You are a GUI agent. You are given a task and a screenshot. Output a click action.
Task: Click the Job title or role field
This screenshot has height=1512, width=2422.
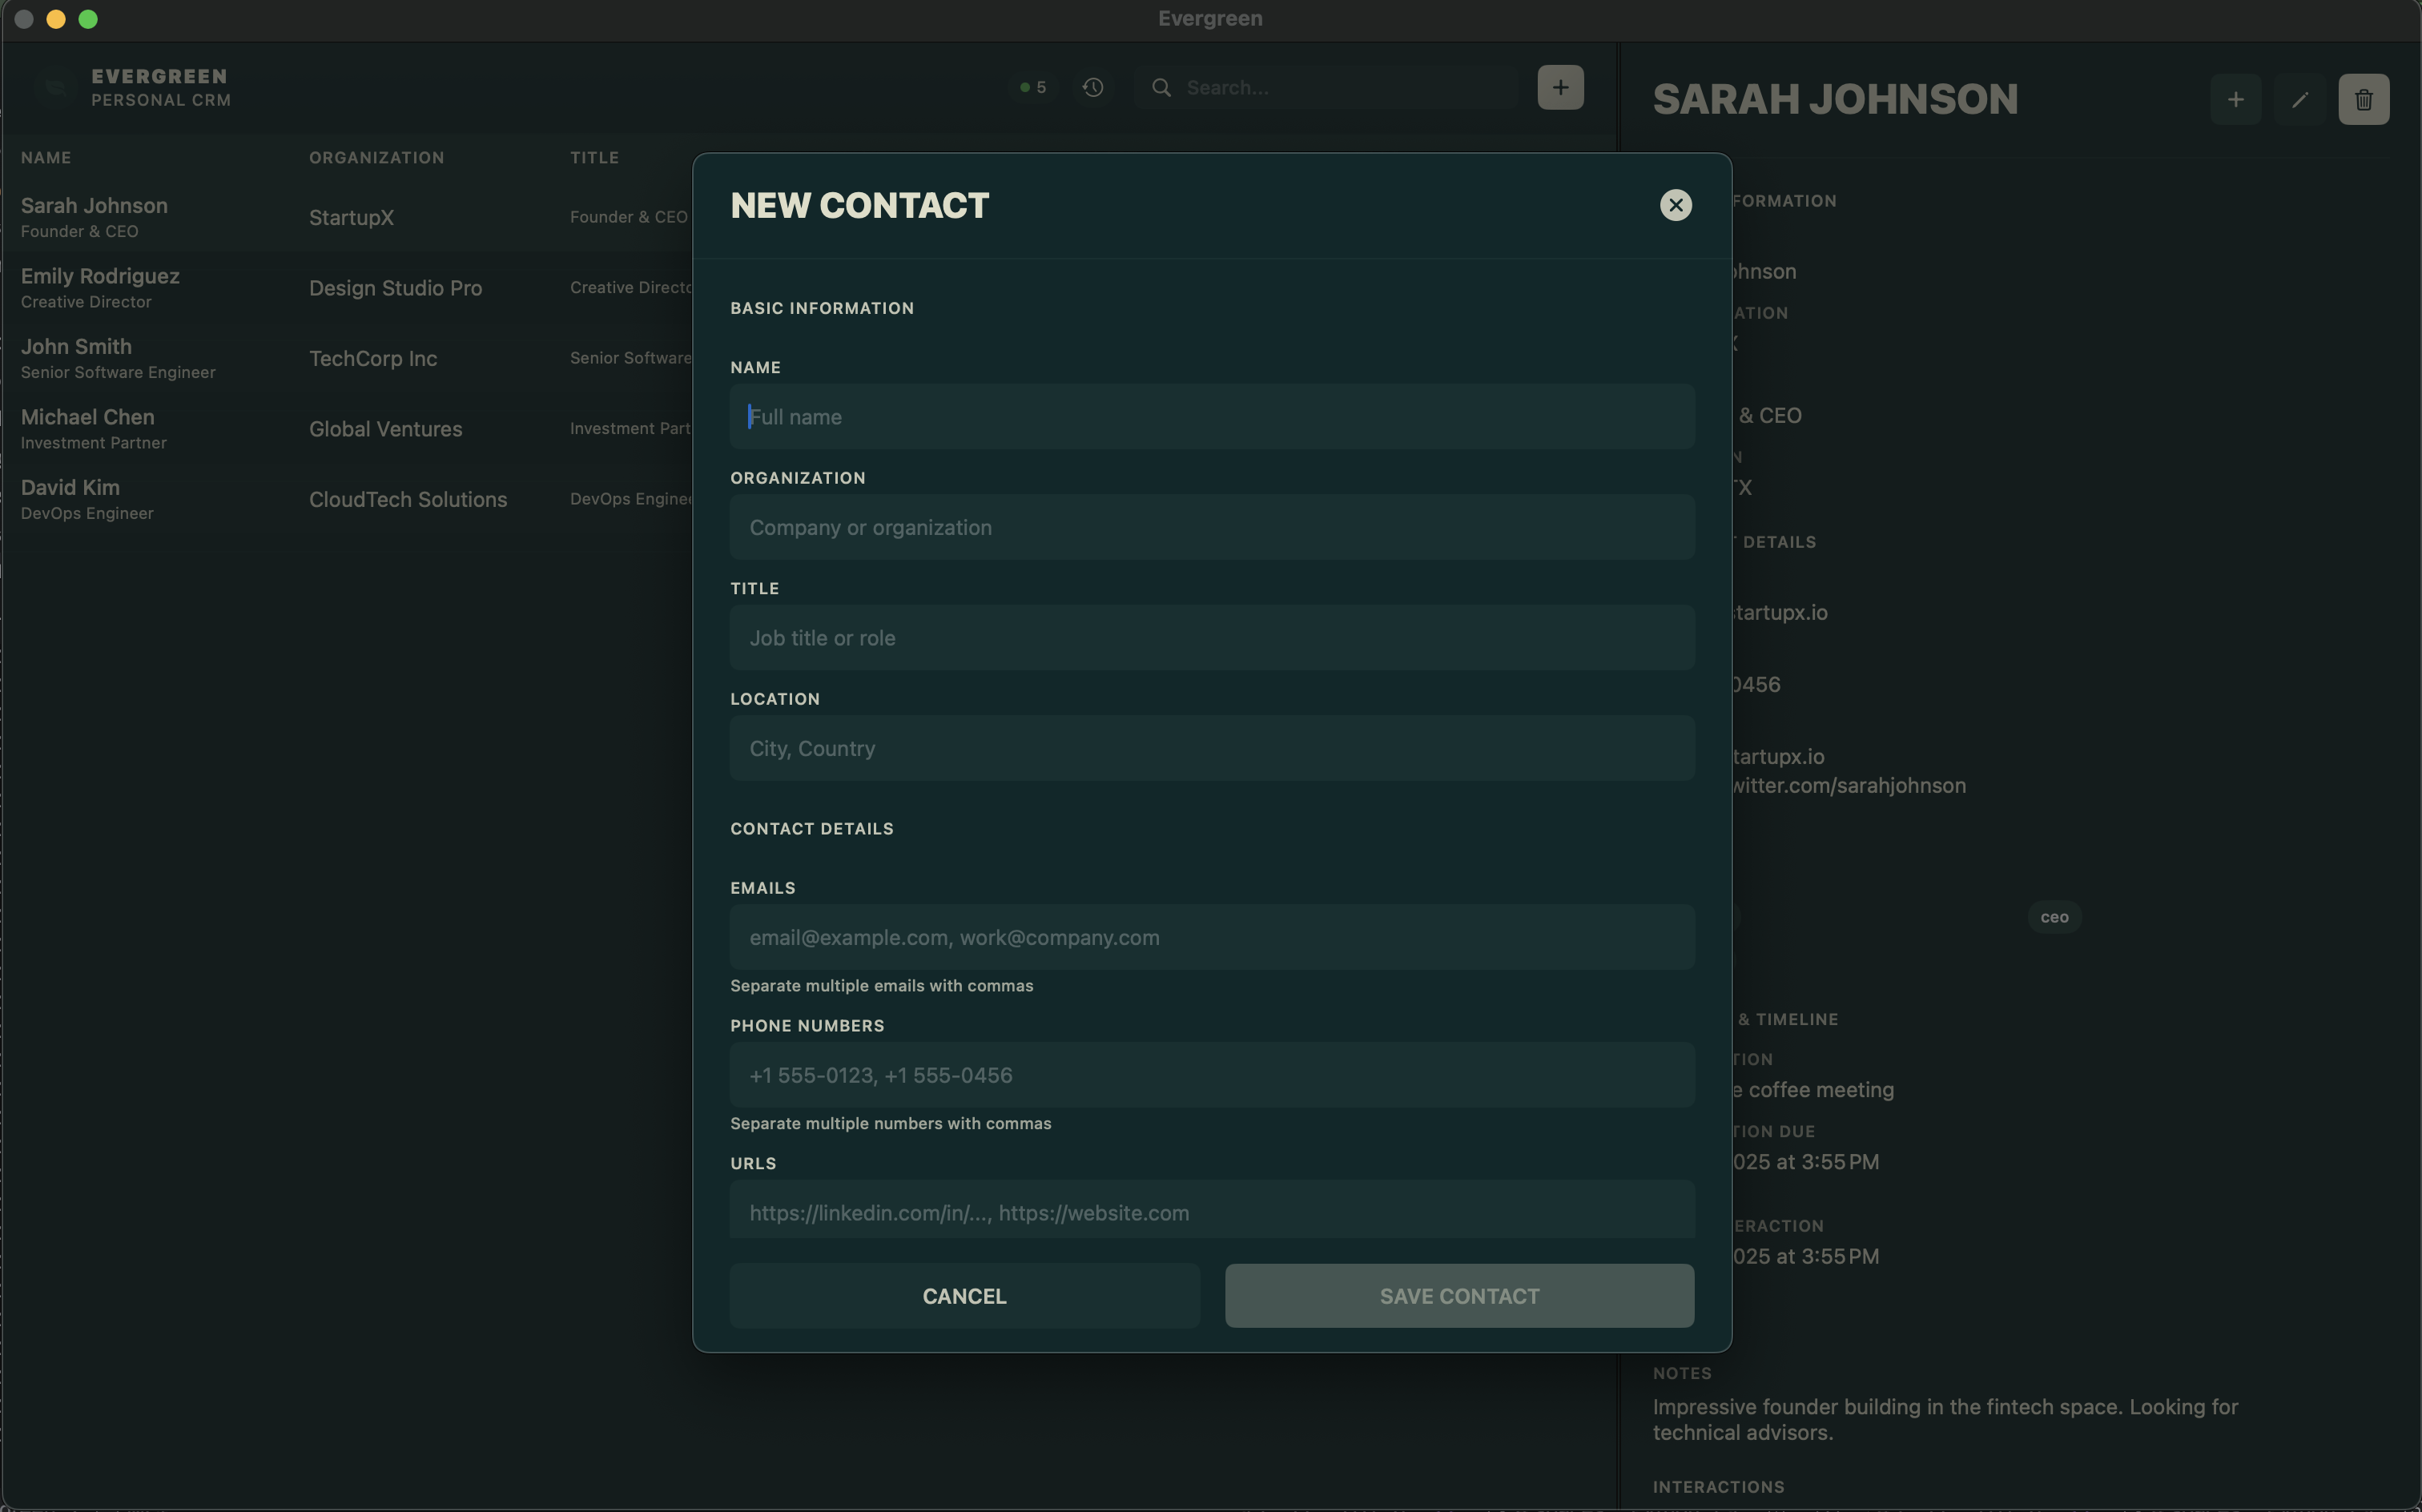(1211, 638)
